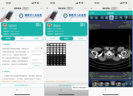Click the hospital logo in the middle screen
Viewport: 133px width, 96px height.
75,16
